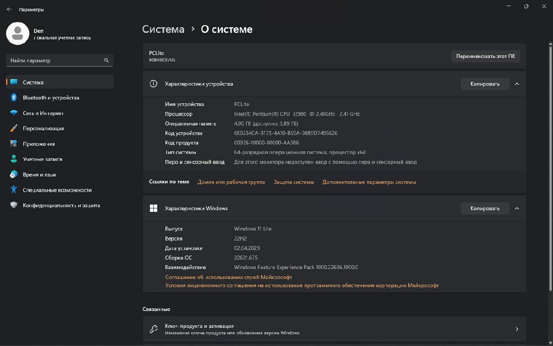Image resolution: width=553 pixels, height=346 pixels.
Task: Open the Домен или рабочая группа link
Action: (x=231, y=182)
